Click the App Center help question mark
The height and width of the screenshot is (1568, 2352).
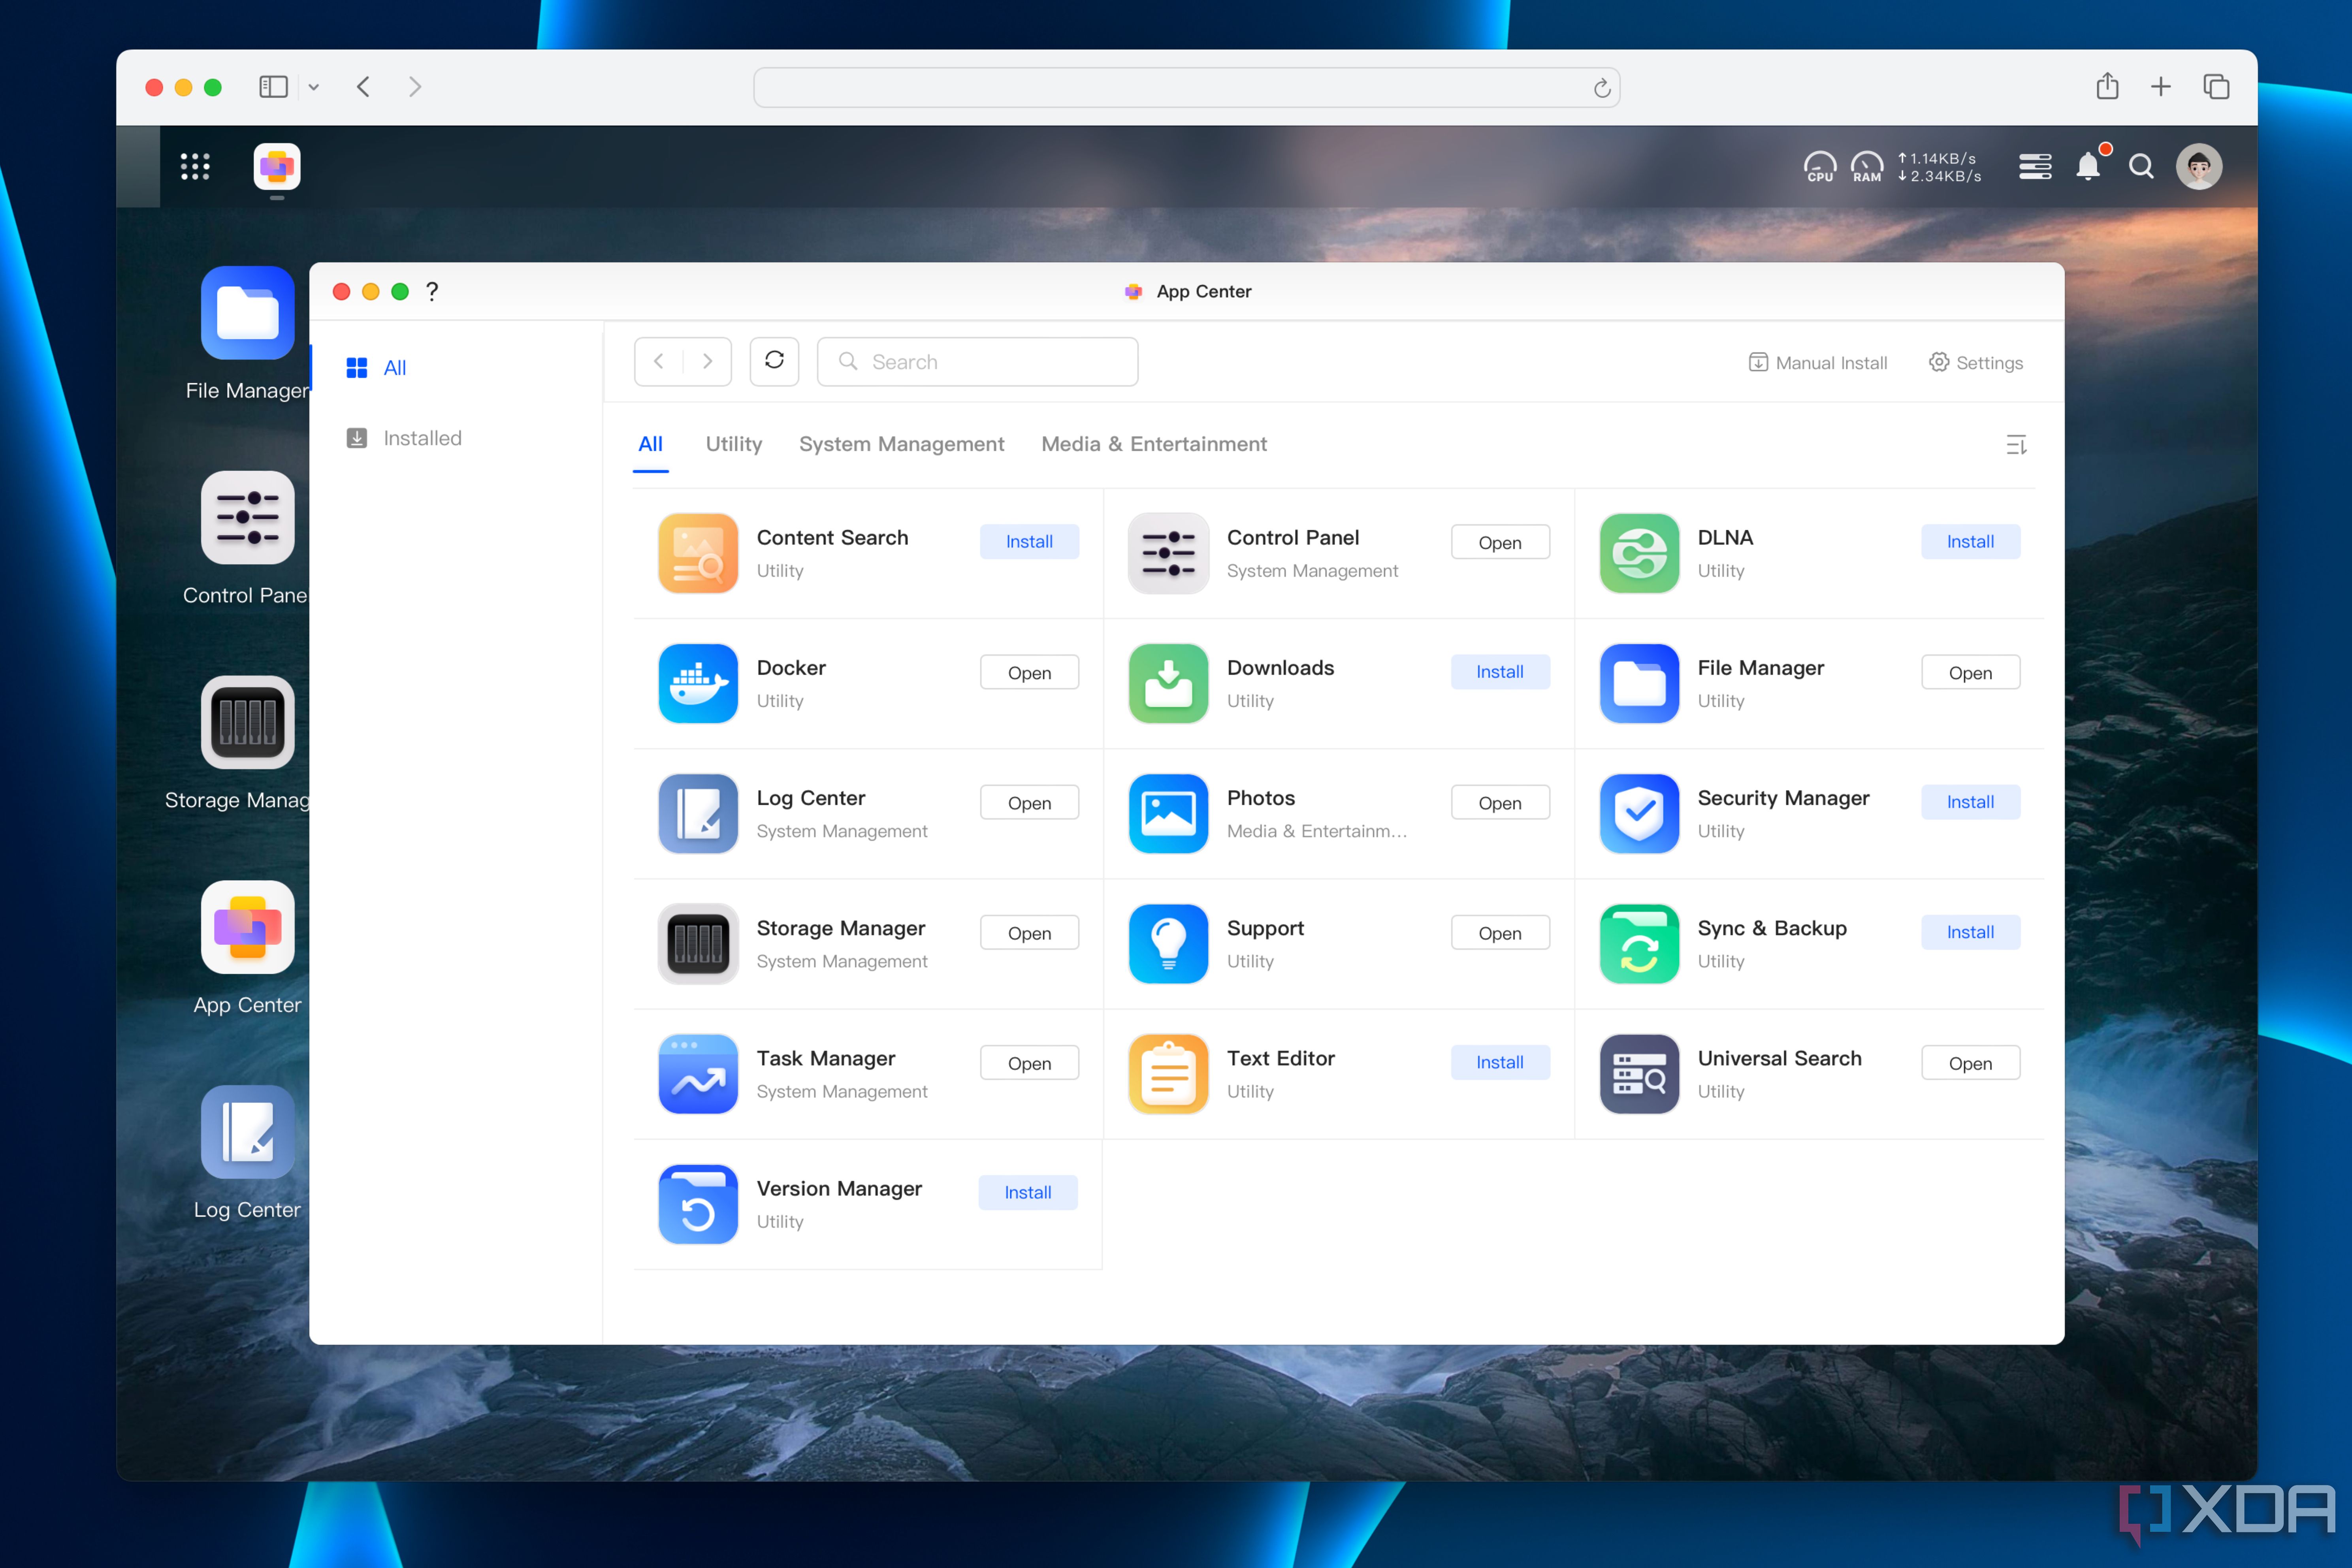click(x=432, y=291)
